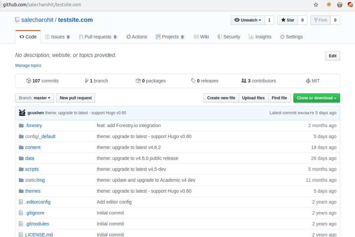Click the MIT license scale icon
This screenshot has height=237, width=355.
tap(308, 81)
